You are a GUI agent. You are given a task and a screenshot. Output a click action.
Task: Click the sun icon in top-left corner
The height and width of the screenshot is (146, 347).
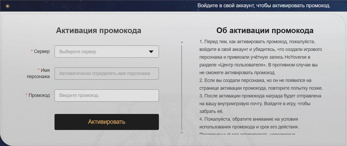coord(8,6)
